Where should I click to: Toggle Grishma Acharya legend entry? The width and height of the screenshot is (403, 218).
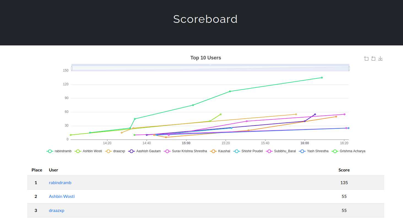[x=349, y=151]
